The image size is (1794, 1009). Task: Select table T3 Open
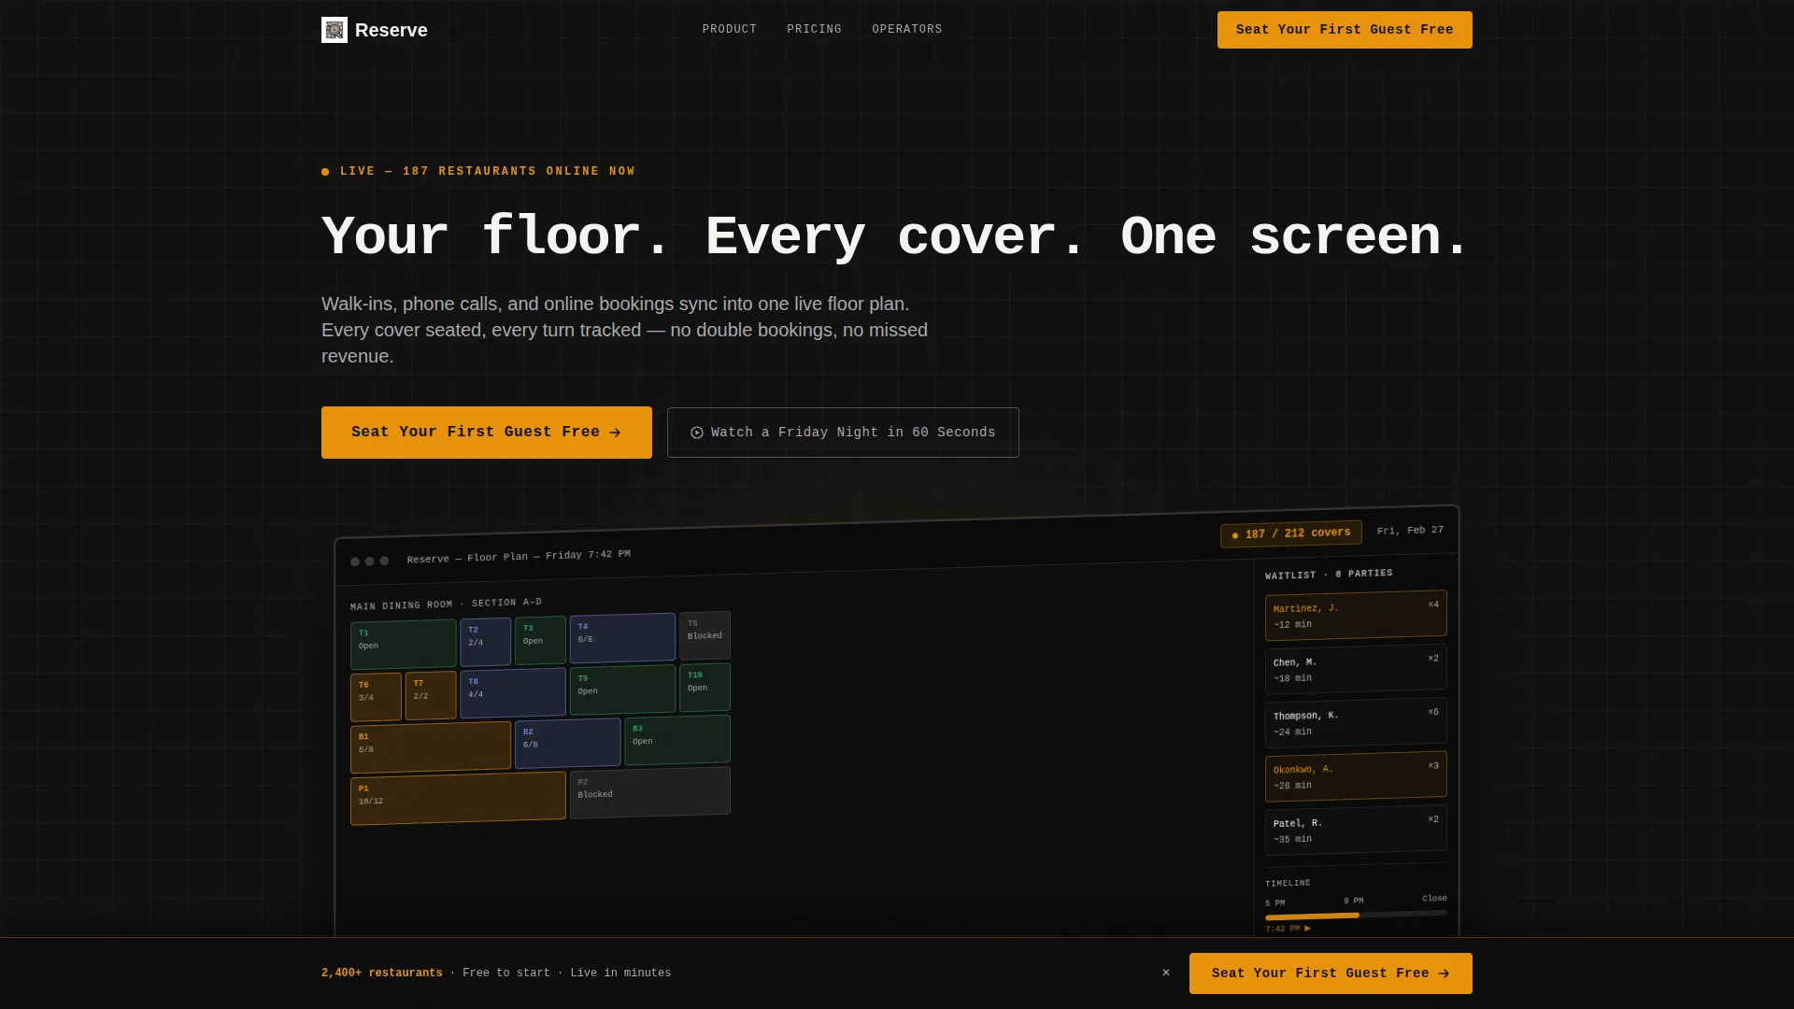pos(540,640)
